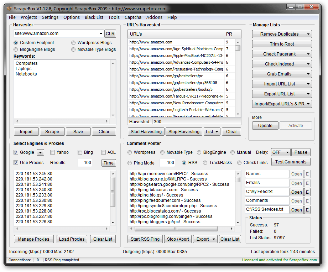Viewport: 328px width, 272px height.
Task: Click the Load Proxies button
Action: pyautogui.click(x=72, y=239)
